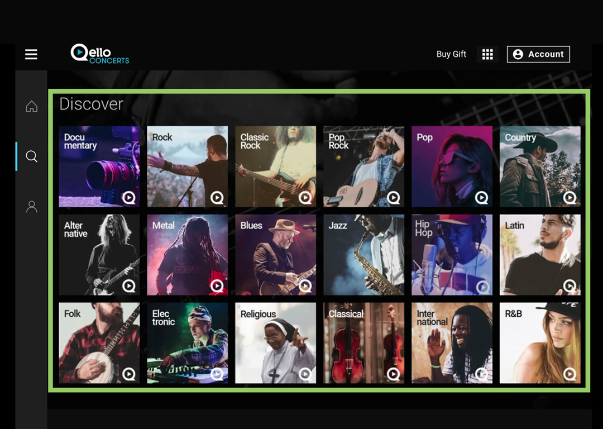The image size is (603, 429).
Task: Open the Folk genre tile
Action: 99,343
